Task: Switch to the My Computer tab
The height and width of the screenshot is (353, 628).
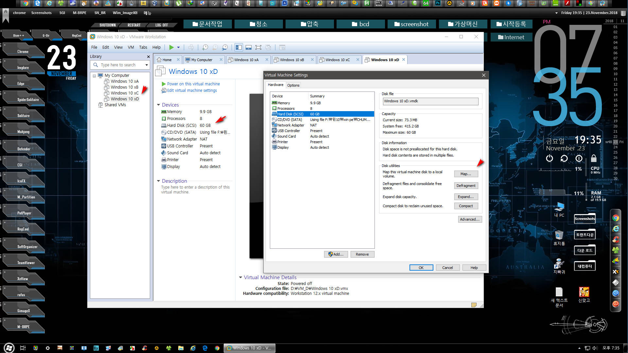Action: tap(201, 60)
